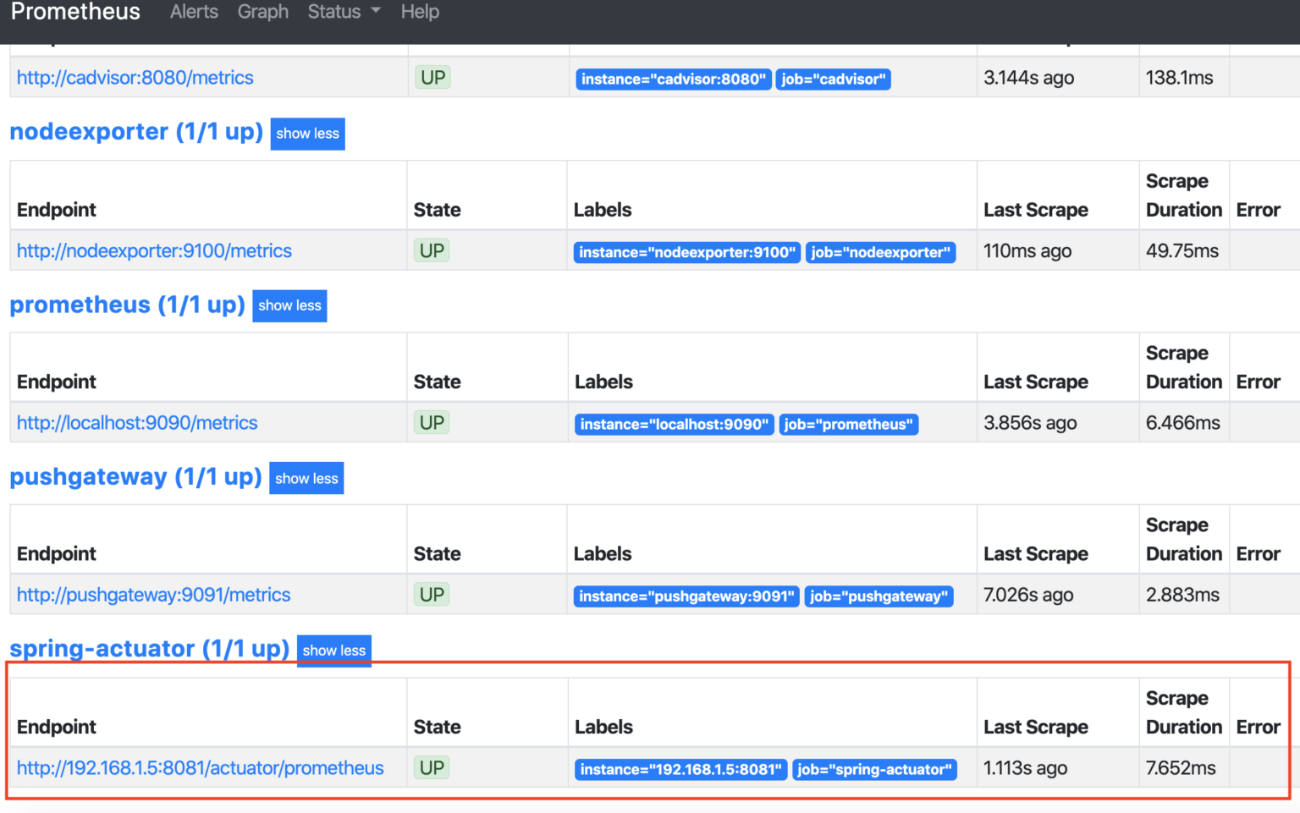Screen dimensions: 1300x813
Task: Collapse the pushgateway target group
Action: pos(306,478)
